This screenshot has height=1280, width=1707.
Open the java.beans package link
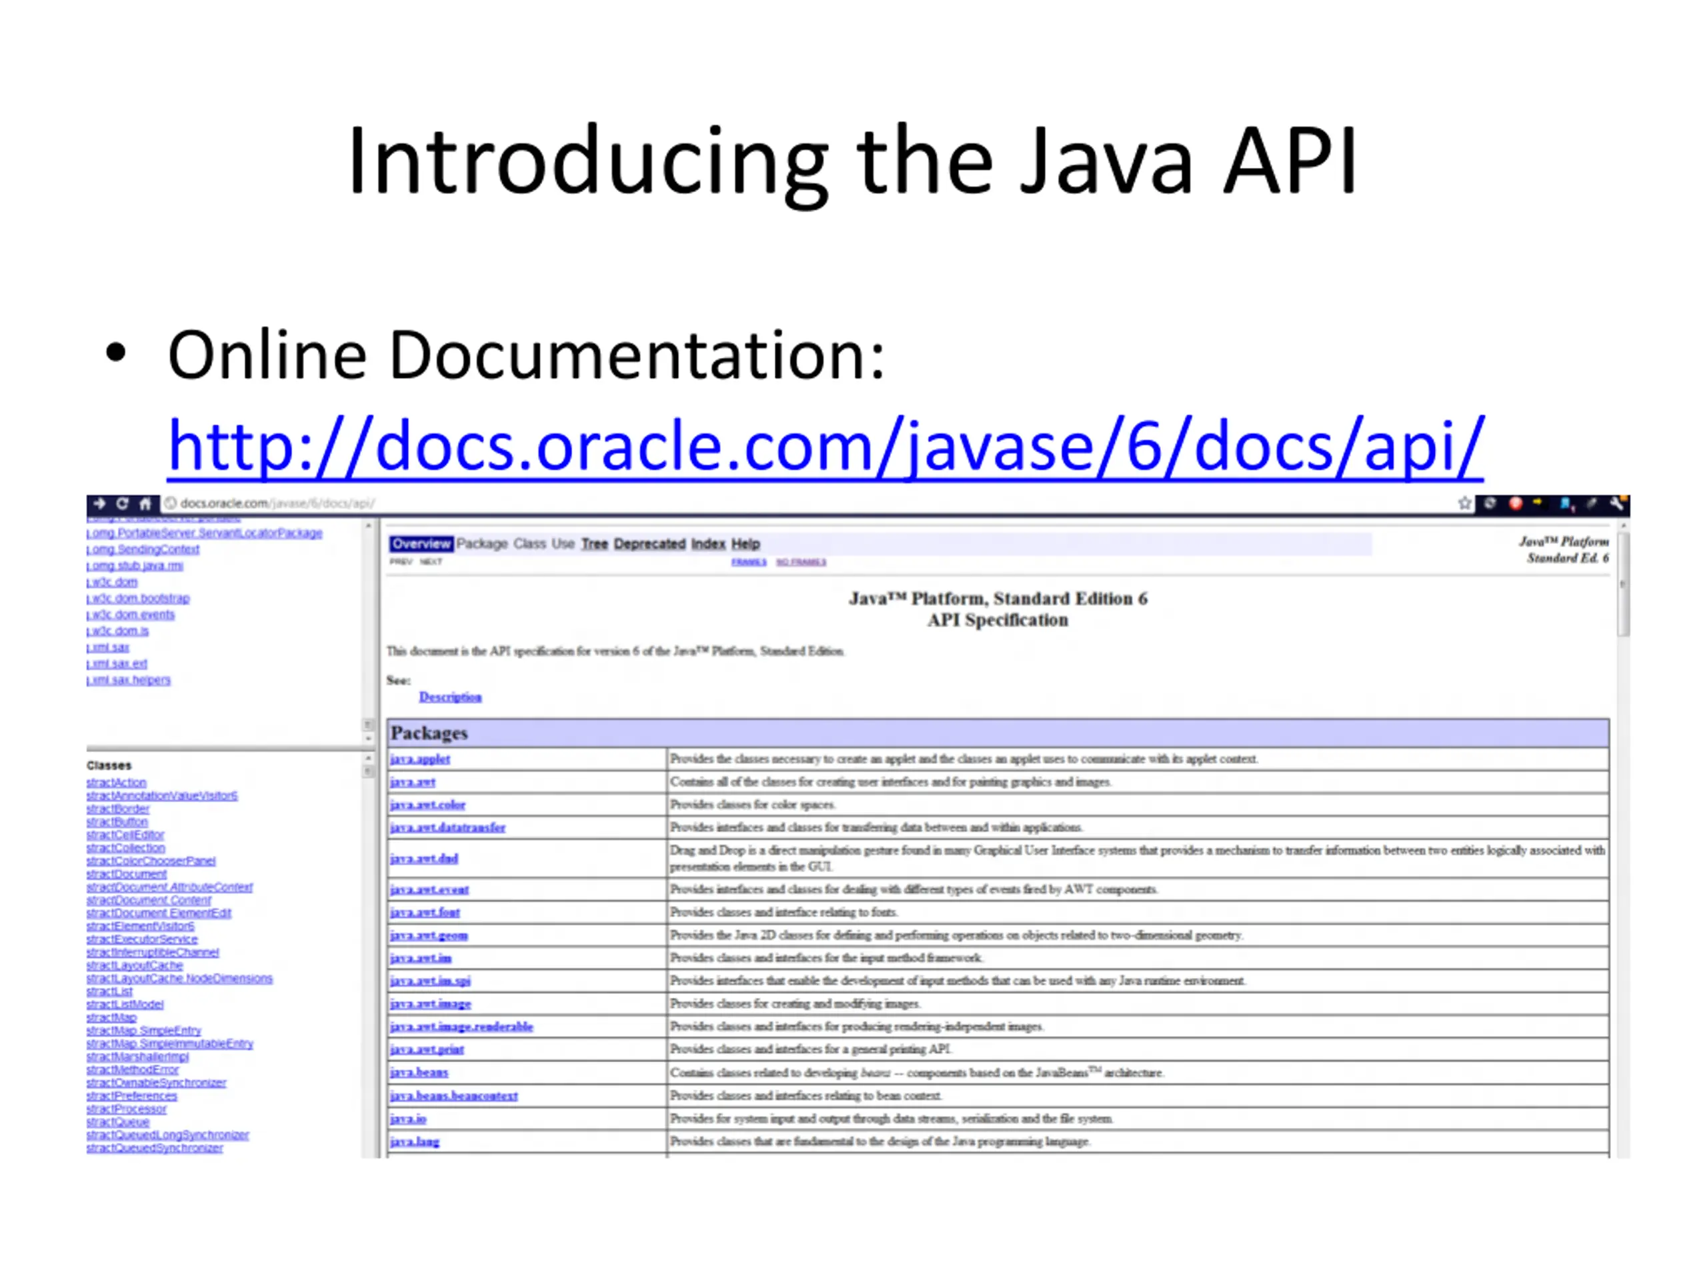pyautogui.click(x=419, y=1073)
